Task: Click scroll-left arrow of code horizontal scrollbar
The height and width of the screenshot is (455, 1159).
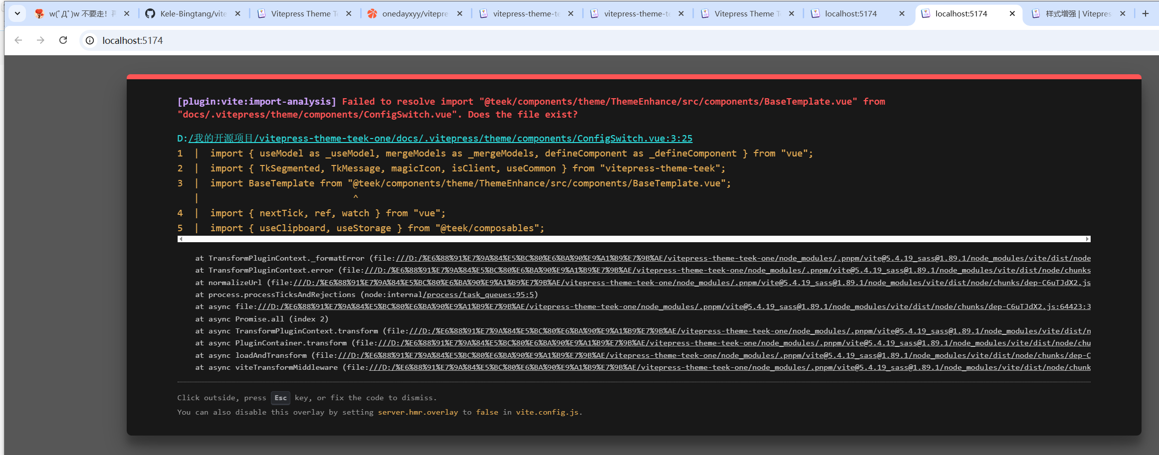Action: [181, 239]
